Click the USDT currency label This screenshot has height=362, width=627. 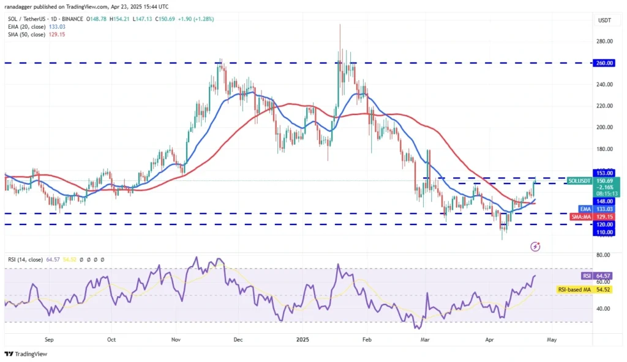[604, 20]
